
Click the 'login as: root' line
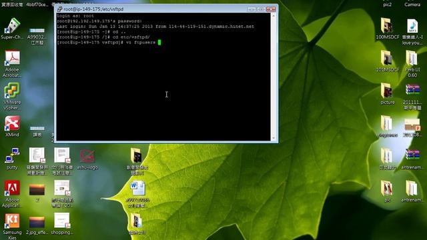click(75, 16)
